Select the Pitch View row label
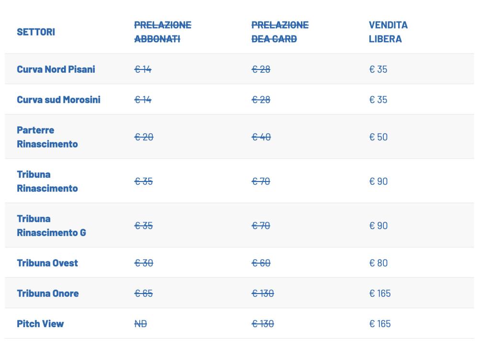This screenshot has height=363, width=478. coord(40,324)
